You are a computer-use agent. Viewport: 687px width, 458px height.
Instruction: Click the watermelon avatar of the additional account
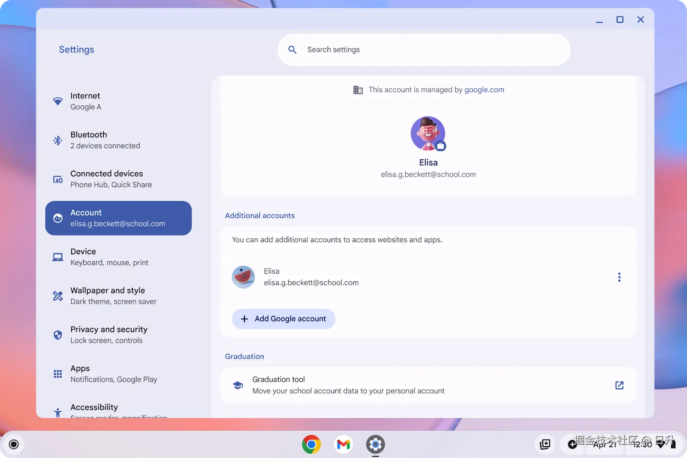tap(243, 277)
